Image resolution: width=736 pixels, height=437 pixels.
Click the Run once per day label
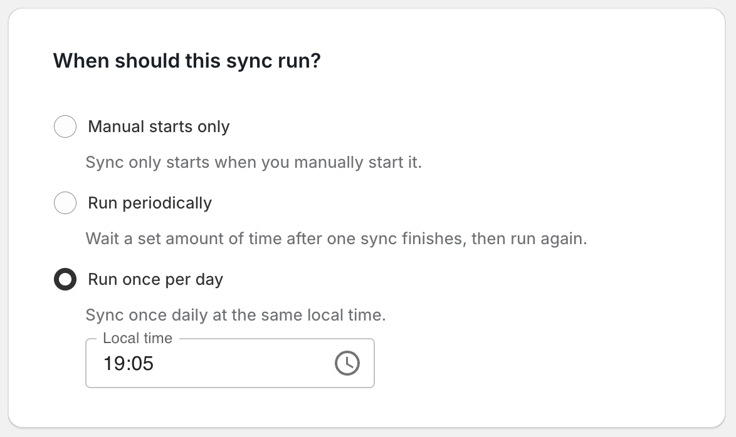[155, 279]
